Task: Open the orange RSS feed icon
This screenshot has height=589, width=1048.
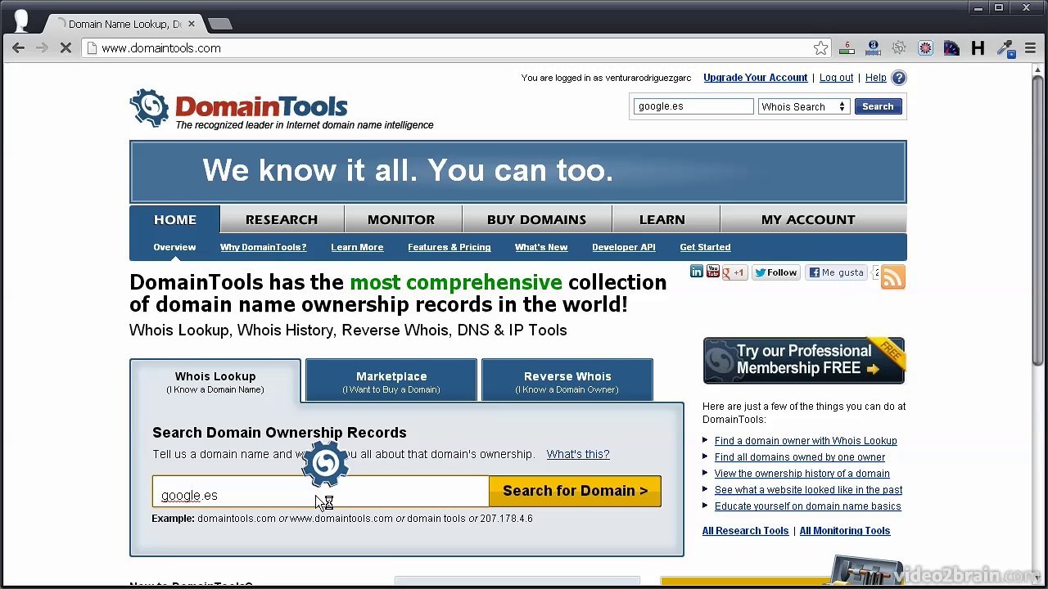Action: click(x=893, y=277)
